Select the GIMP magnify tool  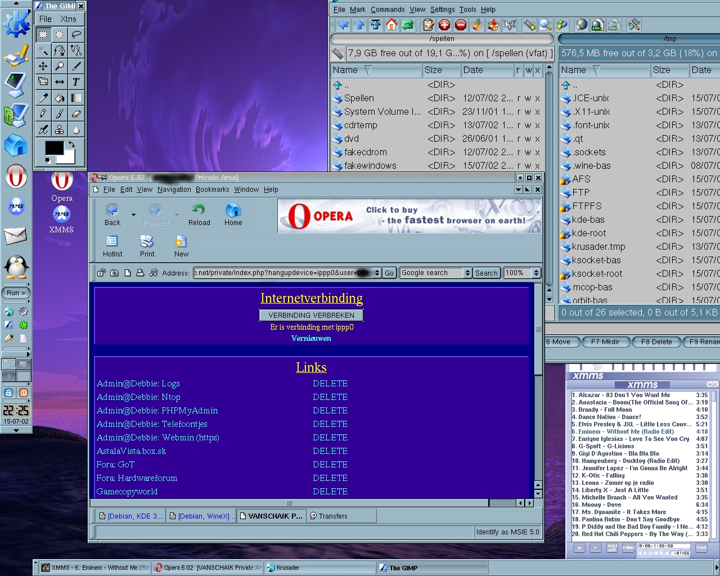[x=60, y=66]
